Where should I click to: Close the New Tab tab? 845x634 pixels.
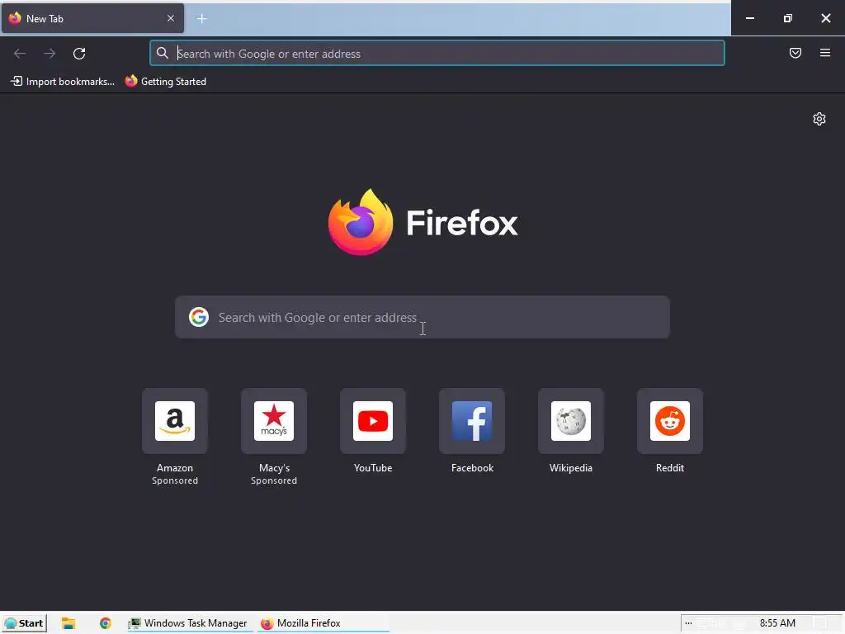point(171,18)
